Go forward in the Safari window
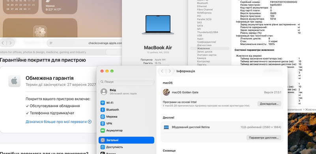This screenshot has height=154, width=316. [11, 43]
